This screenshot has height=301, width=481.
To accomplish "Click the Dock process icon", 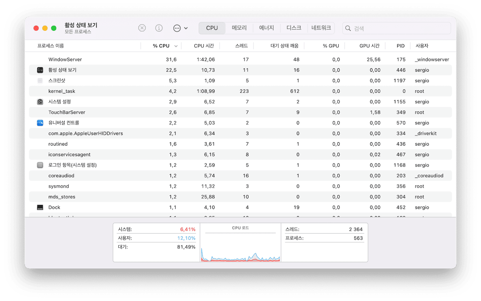I will tap(40, 207).
